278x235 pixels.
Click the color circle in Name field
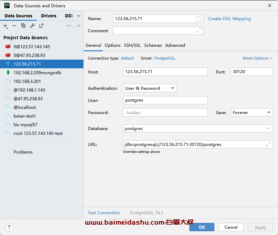click(x=198, y=19)
